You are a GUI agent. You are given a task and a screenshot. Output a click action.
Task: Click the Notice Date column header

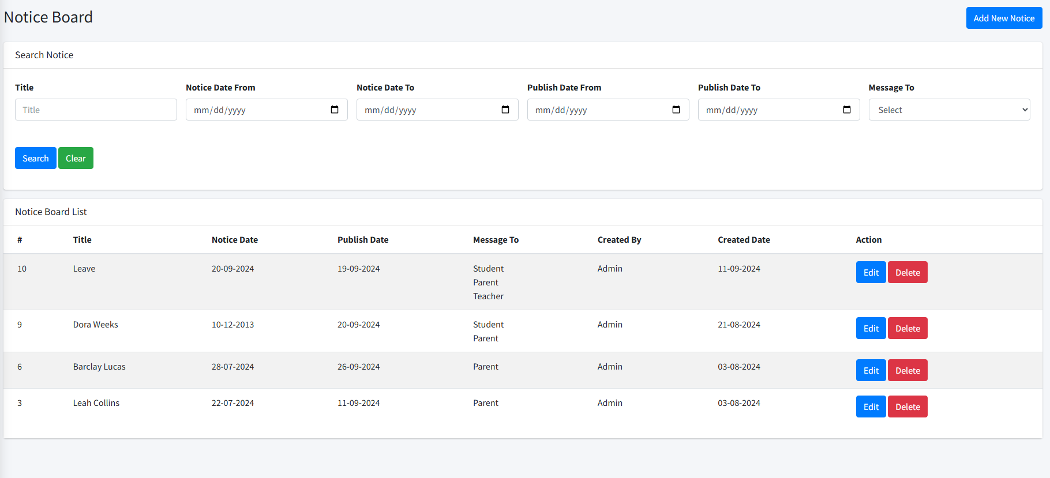click(x=234, y=240)
